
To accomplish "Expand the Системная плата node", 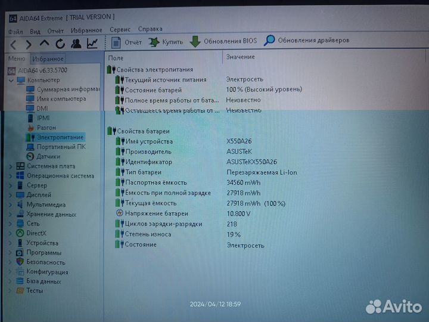I will click(x=11, y=166).
